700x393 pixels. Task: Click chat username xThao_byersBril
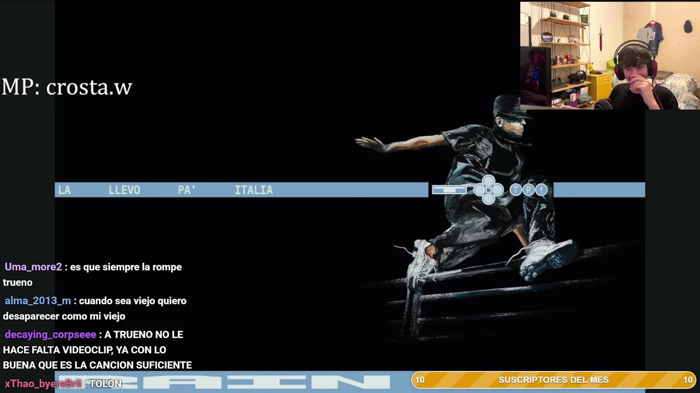pos(43,384)
